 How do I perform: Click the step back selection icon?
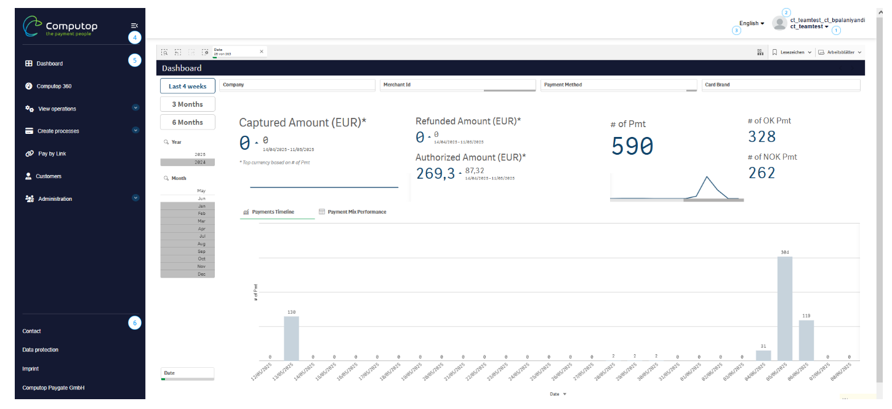click(x=178, y=52)
